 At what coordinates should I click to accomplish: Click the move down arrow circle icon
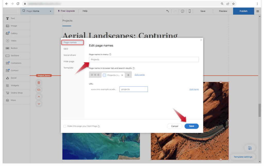coord(39,104)
